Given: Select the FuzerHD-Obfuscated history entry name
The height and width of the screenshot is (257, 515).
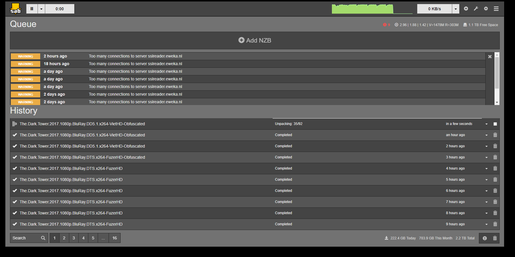Looking at the screenshot, I should click(x=82, y=157).
